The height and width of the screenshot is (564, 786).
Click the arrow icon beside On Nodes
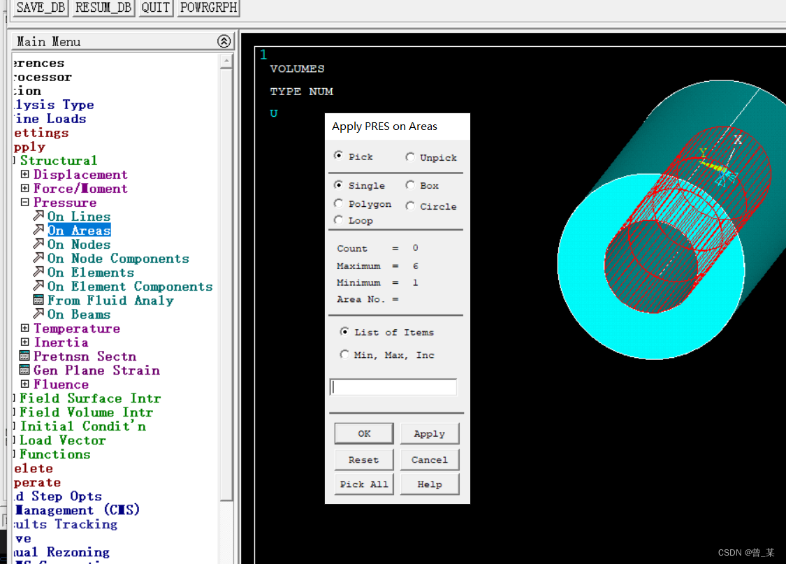click(38, 245)
